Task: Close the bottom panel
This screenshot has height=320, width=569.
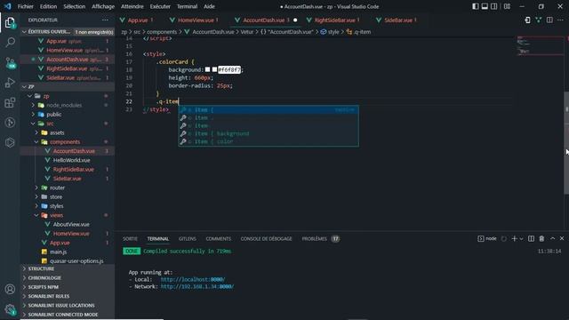Action: [x=562, y=238]
